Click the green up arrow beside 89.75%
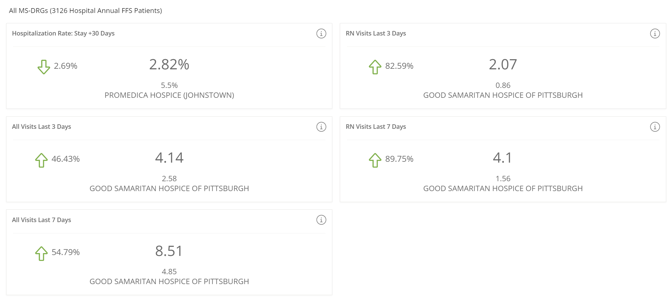 pos(375,160)
